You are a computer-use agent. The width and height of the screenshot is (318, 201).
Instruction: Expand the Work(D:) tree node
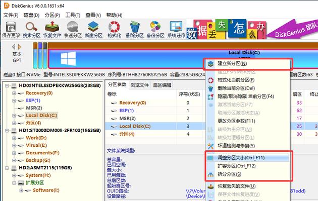tap(14, 138)
